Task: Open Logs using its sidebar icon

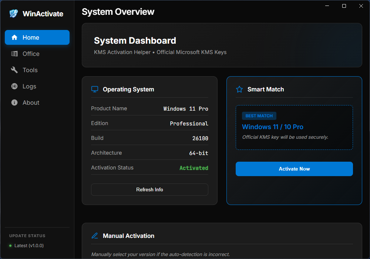Action: pyautogui.click(x=14, y=86)
